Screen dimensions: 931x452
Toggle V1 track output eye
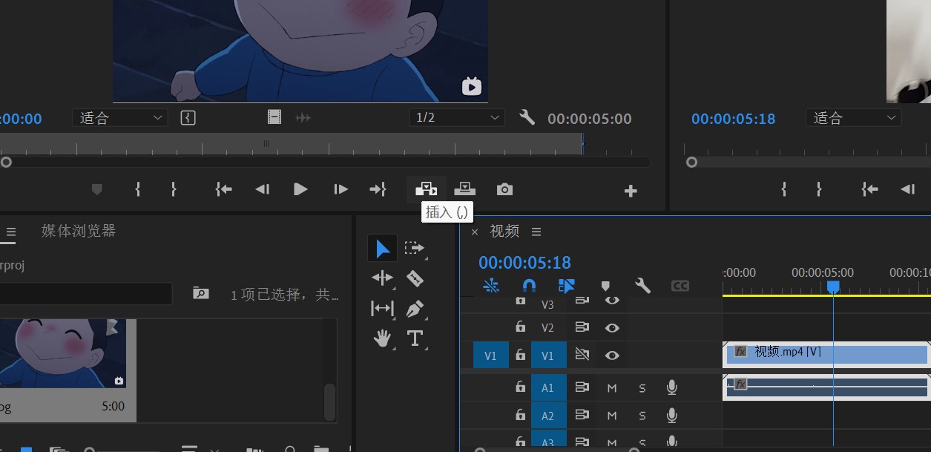pos(612,356)
